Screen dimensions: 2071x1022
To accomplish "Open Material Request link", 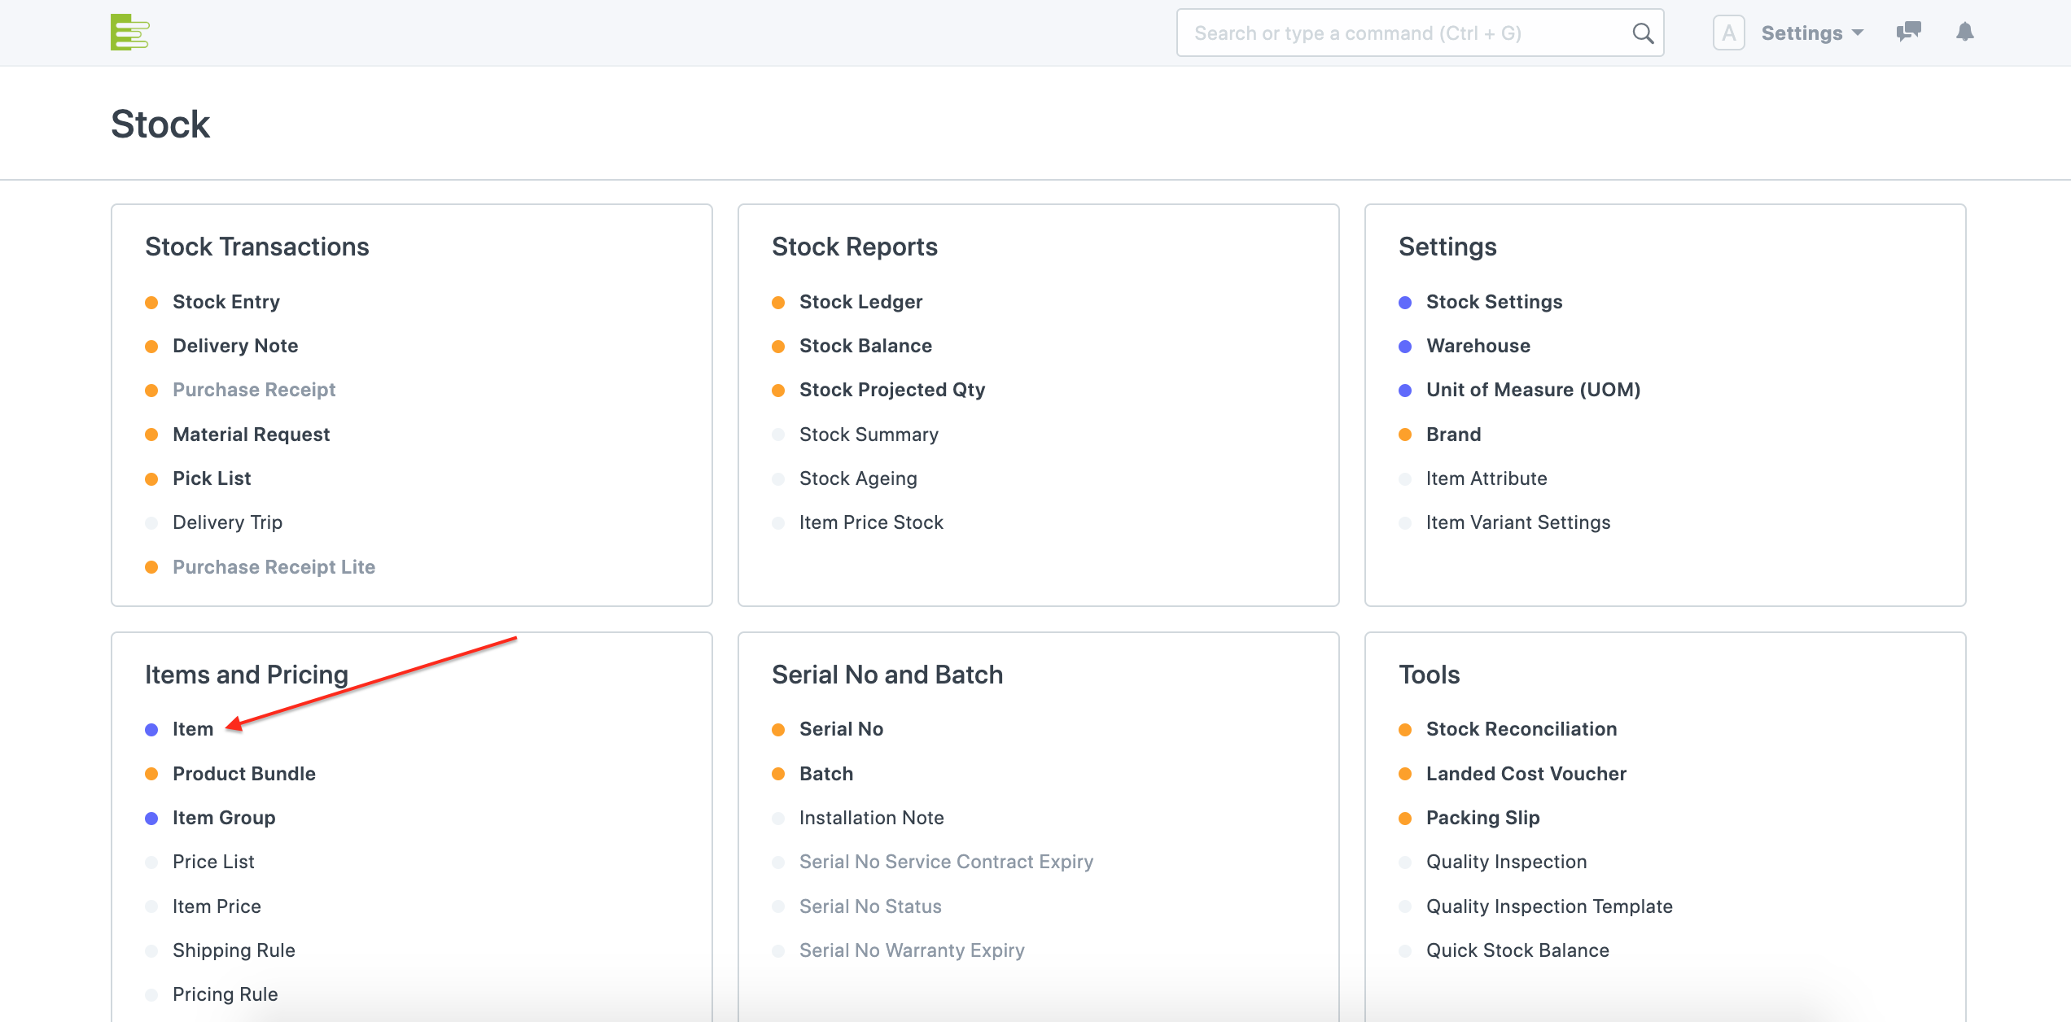I will pyautogui.click(x=251, y=435).
